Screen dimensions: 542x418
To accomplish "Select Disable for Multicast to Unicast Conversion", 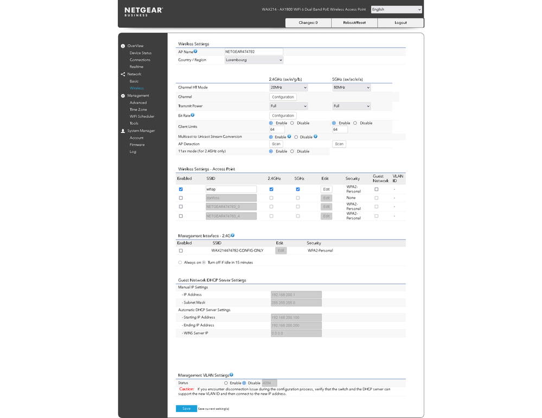I will pos(296,137).
